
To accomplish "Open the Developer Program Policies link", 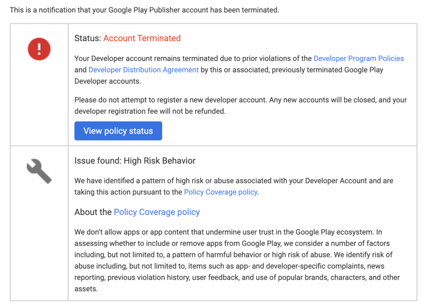I will point(359,59).
